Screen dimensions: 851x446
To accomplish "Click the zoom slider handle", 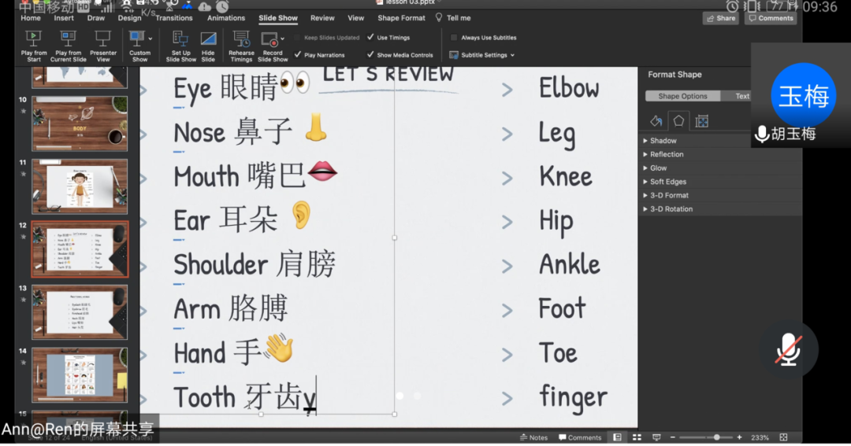I will pyautogui.click(x=716, y=437).
